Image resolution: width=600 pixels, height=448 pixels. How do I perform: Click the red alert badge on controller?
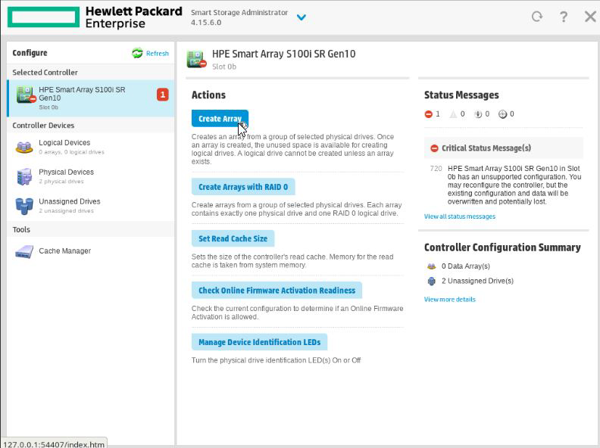pyautogui.click(x=162, y=95)
